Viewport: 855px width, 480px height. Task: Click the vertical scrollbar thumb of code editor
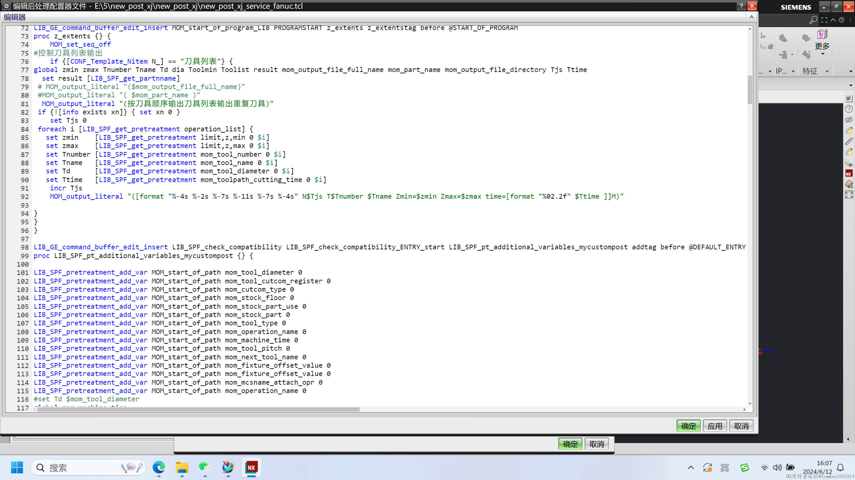click(750, 90)
